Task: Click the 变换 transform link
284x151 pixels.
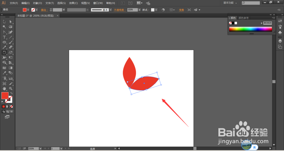Action: (x=181, y=10)
